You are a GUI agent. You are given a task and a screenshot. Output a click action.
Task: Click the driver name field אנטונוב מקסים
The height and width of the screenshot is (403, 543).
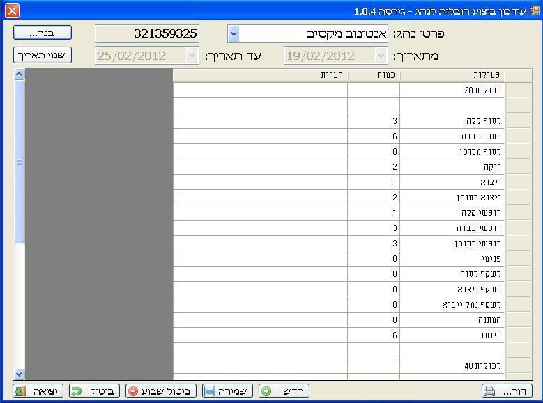tap(314, 34)
